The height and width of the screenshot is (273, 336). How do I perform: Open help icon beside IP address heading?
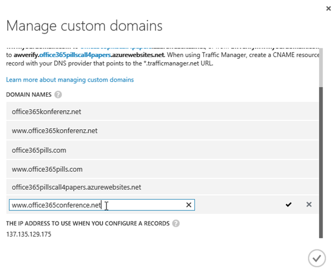(176, 223)
